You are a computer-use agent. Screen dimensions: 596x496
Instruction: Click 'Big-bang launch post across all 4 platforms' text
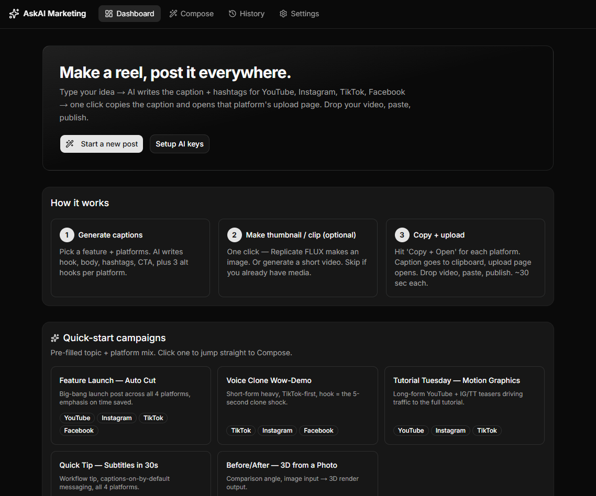point(125,398)
